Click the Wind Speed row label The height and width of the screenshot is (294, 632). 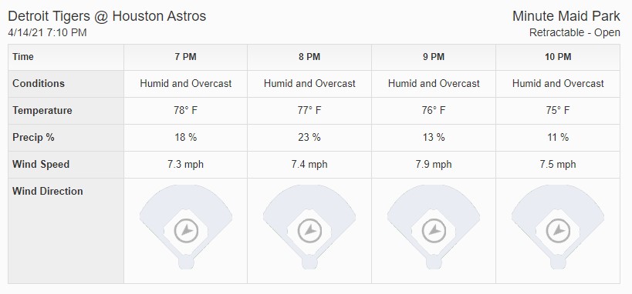pyautogui.click(x=41, y=165)
